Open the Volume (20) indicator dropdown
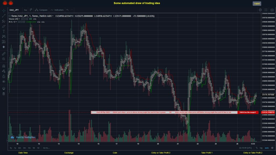 19,19
